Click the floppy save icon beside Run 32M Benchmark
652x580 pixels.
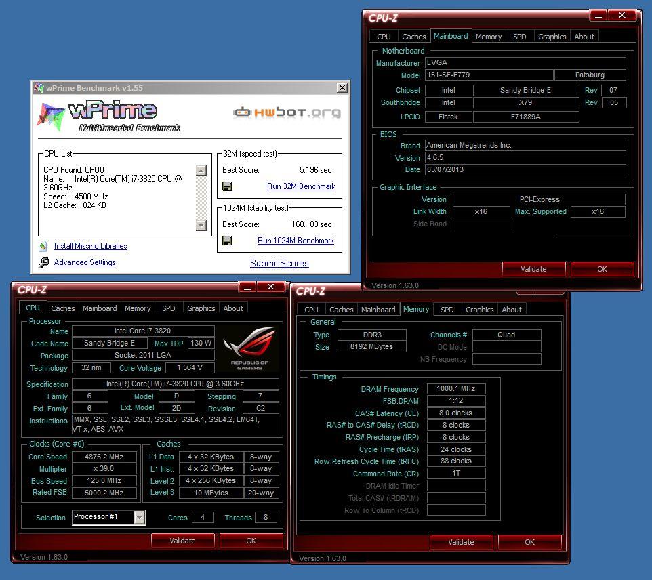pyautogui.click(x=227, y=186)
